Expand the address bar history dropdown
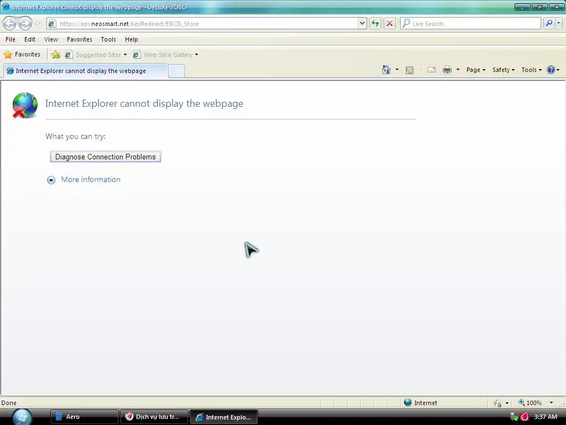 click(362, 24)
